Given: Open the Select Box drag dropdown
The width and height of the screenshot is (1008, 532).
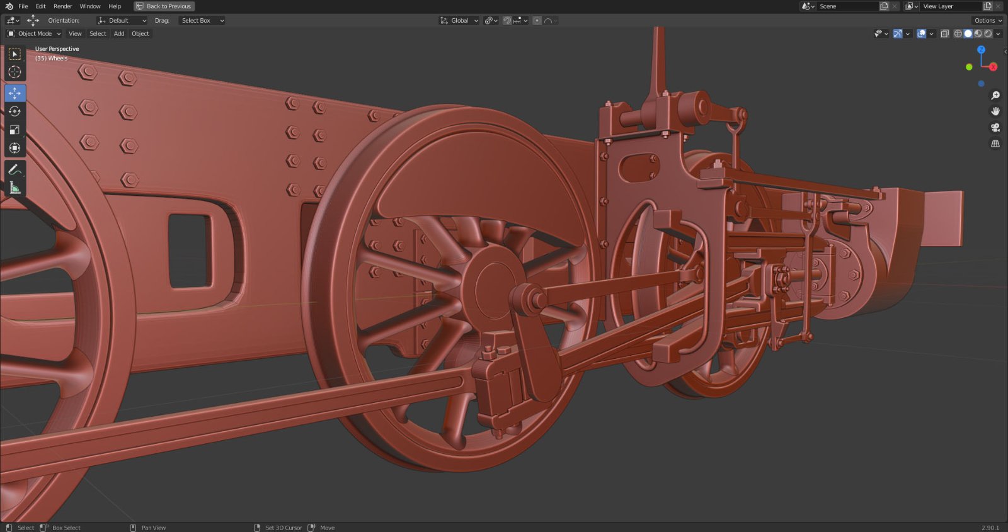Looking at the screenshot, I should click(202, 21).
